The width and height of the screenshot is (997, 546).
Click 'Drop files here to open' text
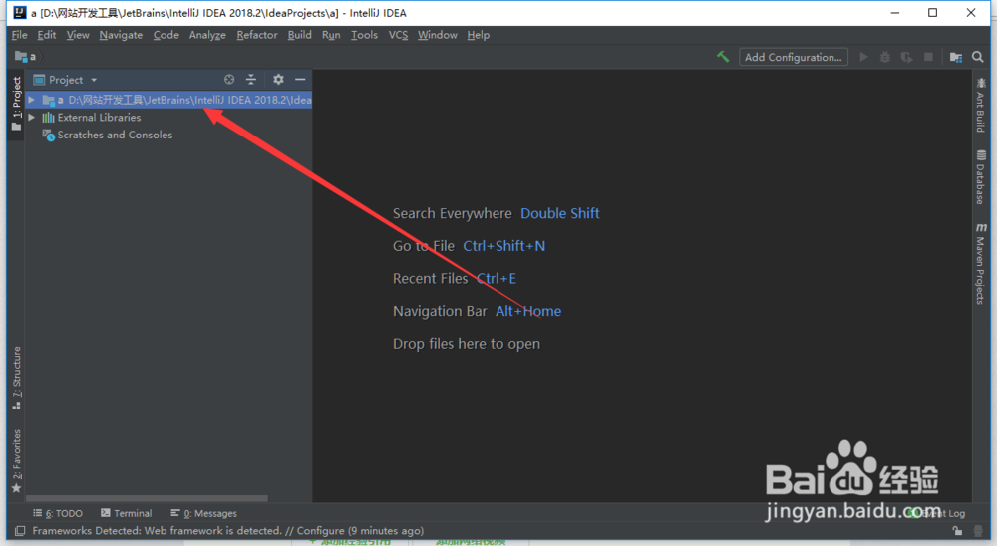tap(466, 343)
